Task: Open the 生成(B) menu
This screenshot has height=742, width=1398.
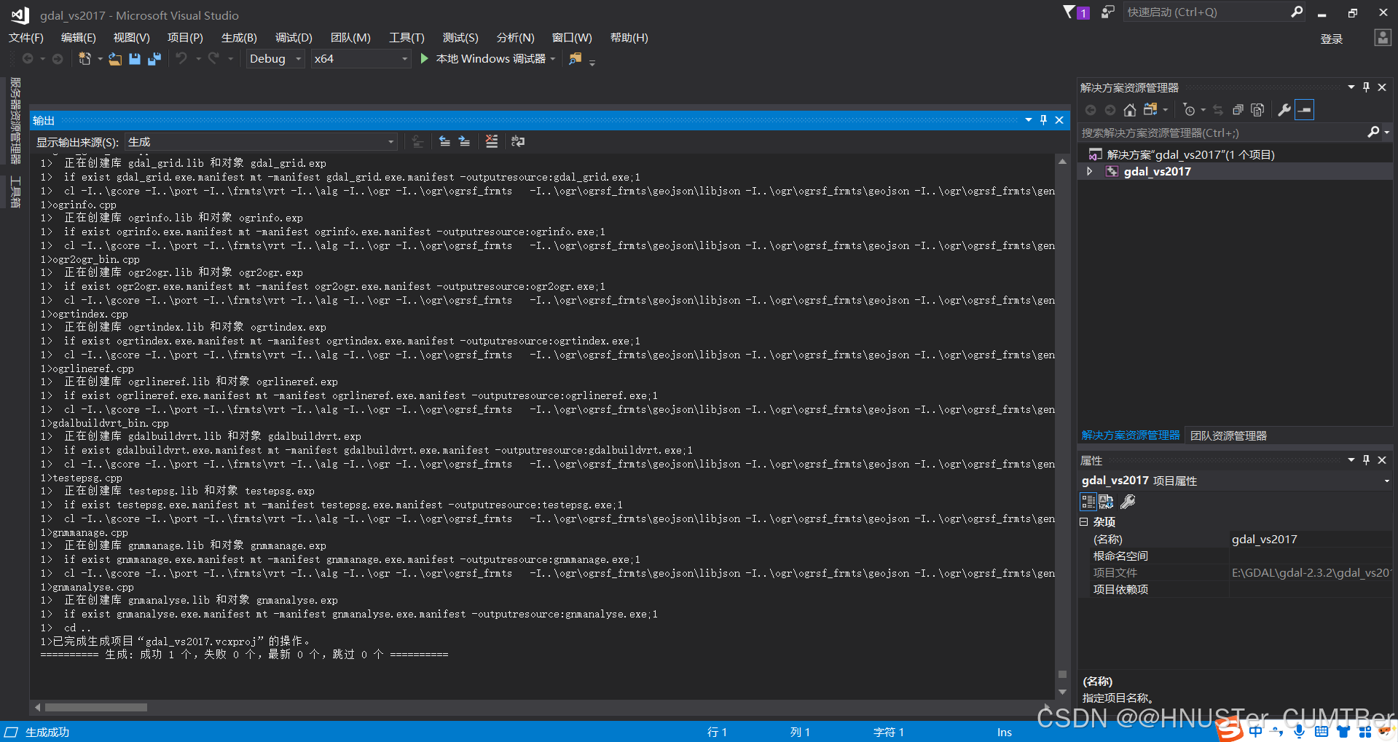Action: 240,38
